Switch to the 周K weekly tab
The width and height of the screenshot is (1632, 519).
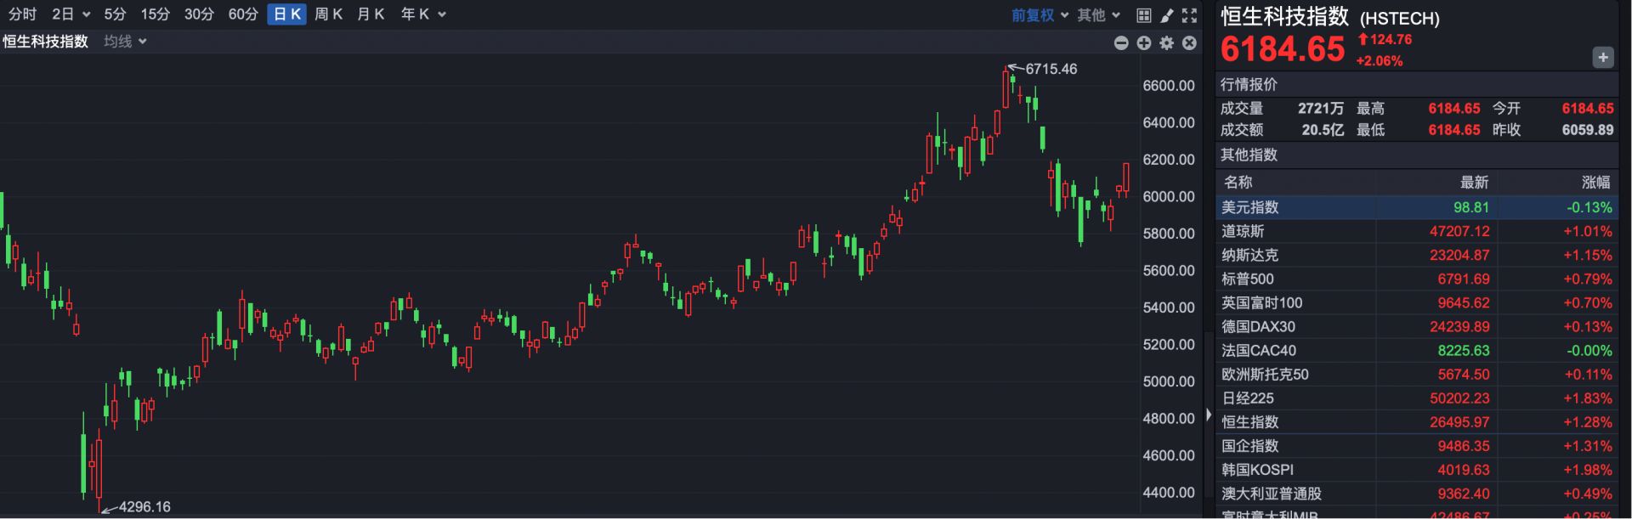pos(328,14)
